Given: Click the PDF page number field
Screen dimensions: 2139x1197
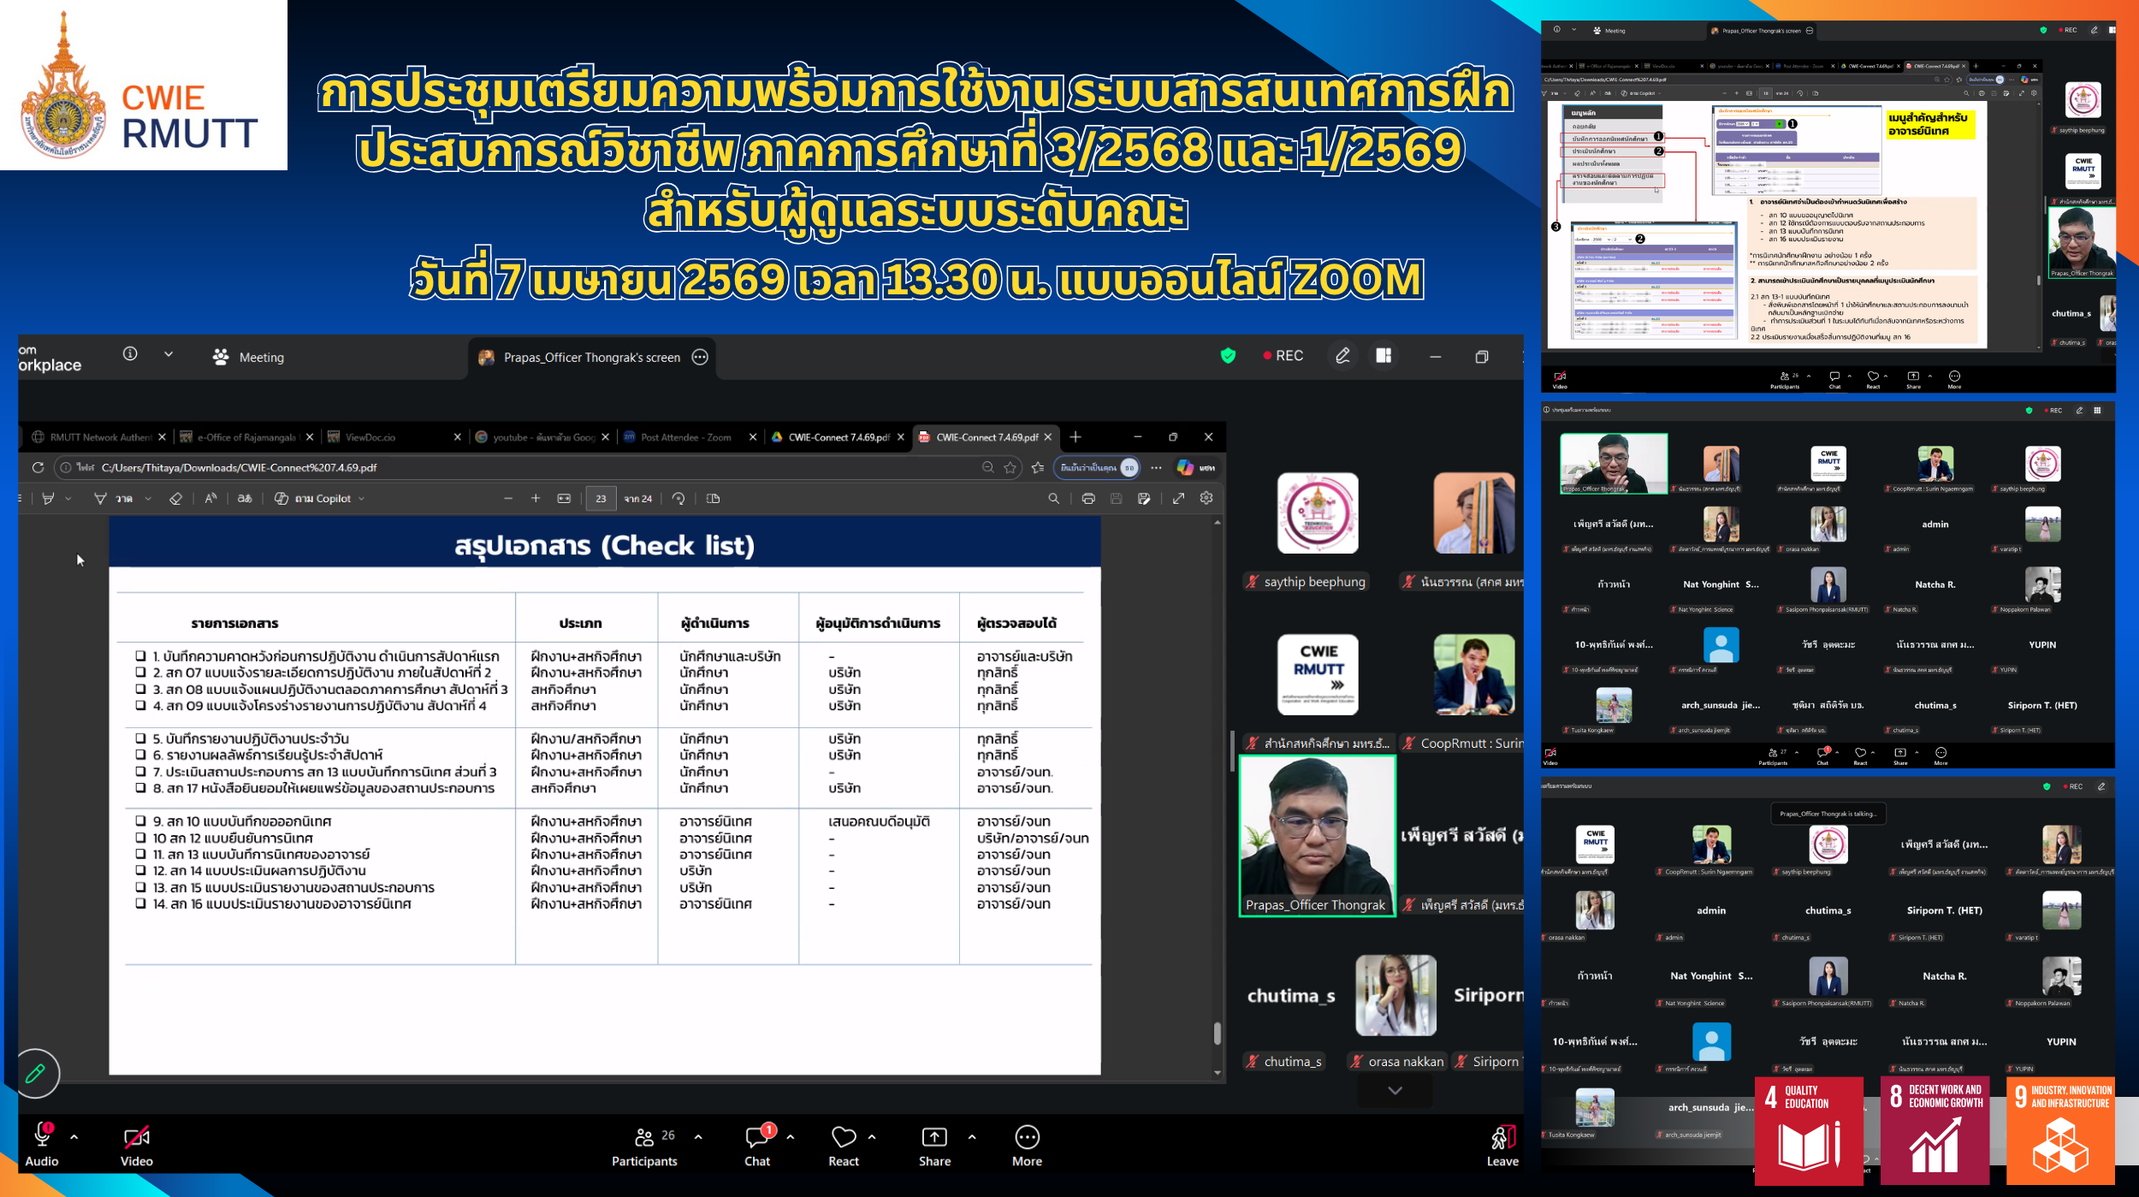Looking at the screenshot, I should coord(601,499).
